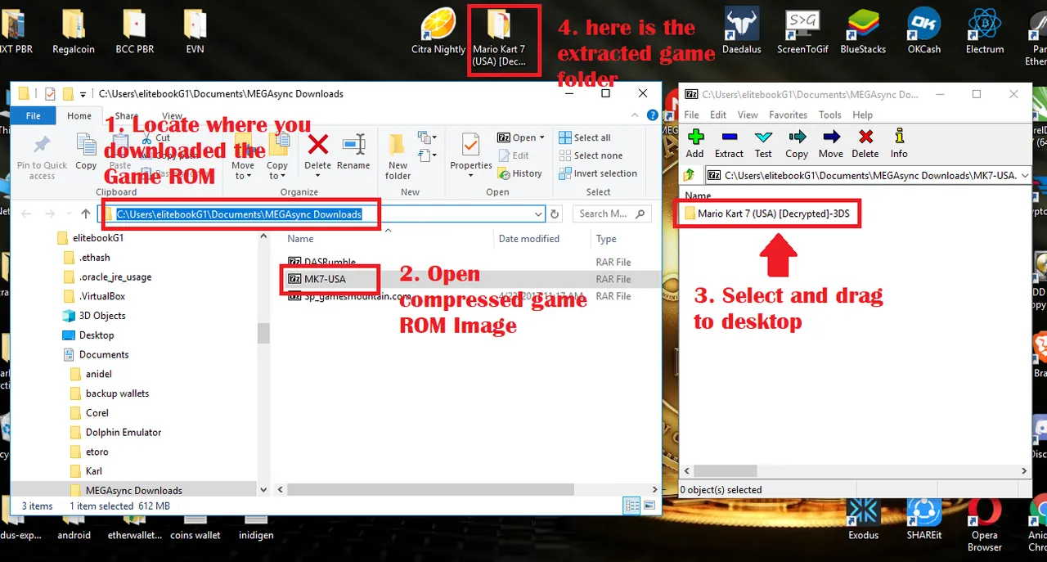Open 7-Zip path history dropdown
The width and height of the screenshot is (1047, 562).
click(1026, 174)
